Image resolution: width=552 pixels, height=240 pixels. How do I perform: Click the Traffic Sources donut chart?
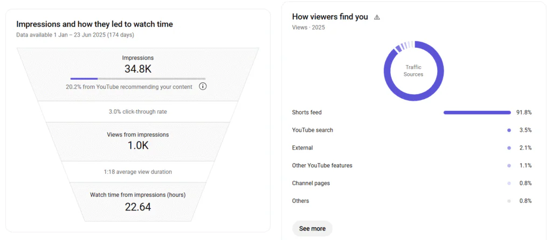[x=413, y=71]
